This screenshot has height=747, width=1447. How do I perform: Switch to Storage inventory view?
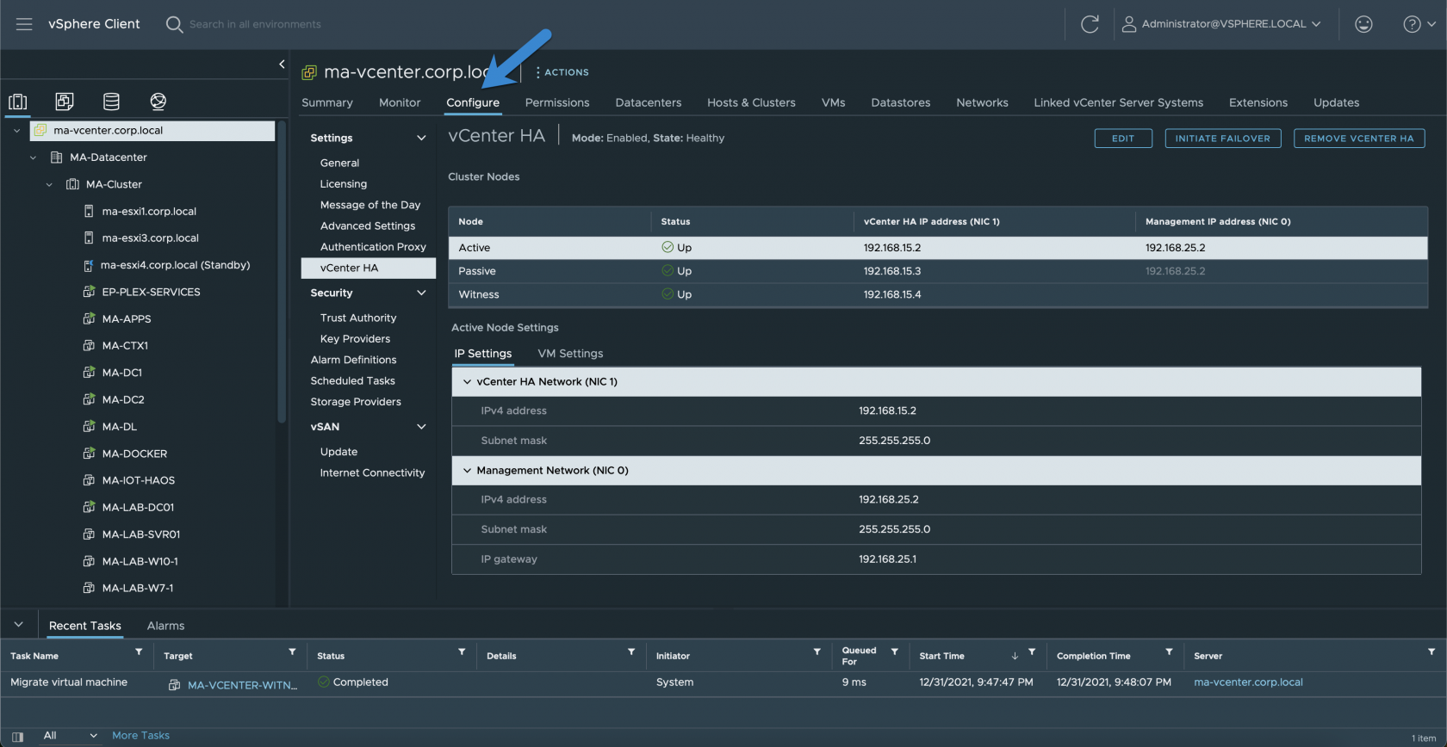[111, 102]
